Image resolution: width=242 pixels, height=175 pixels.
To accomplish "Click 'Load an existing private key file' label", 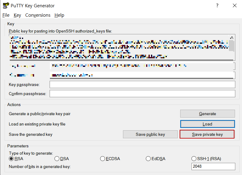I will (37, 124).
